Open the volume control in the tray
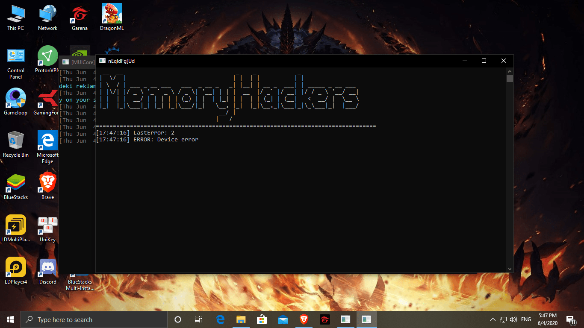 point(513,319)
